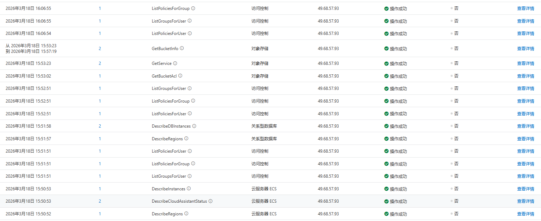The image size is (541, 221).
Task: Click 操作成功 status in the DescribeInstances row
Action: click(x=398, y=189)
